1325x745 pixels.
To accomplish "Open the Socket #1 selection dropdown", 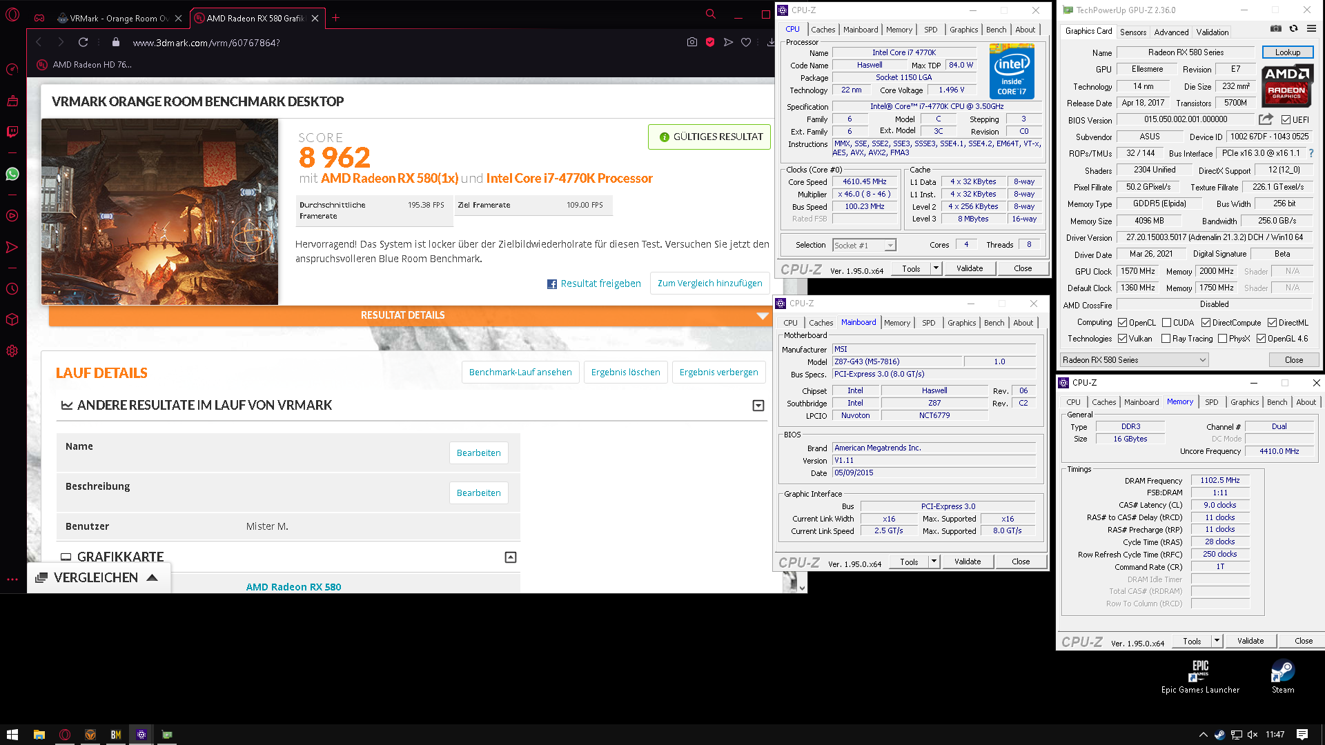I will [864, 245].
